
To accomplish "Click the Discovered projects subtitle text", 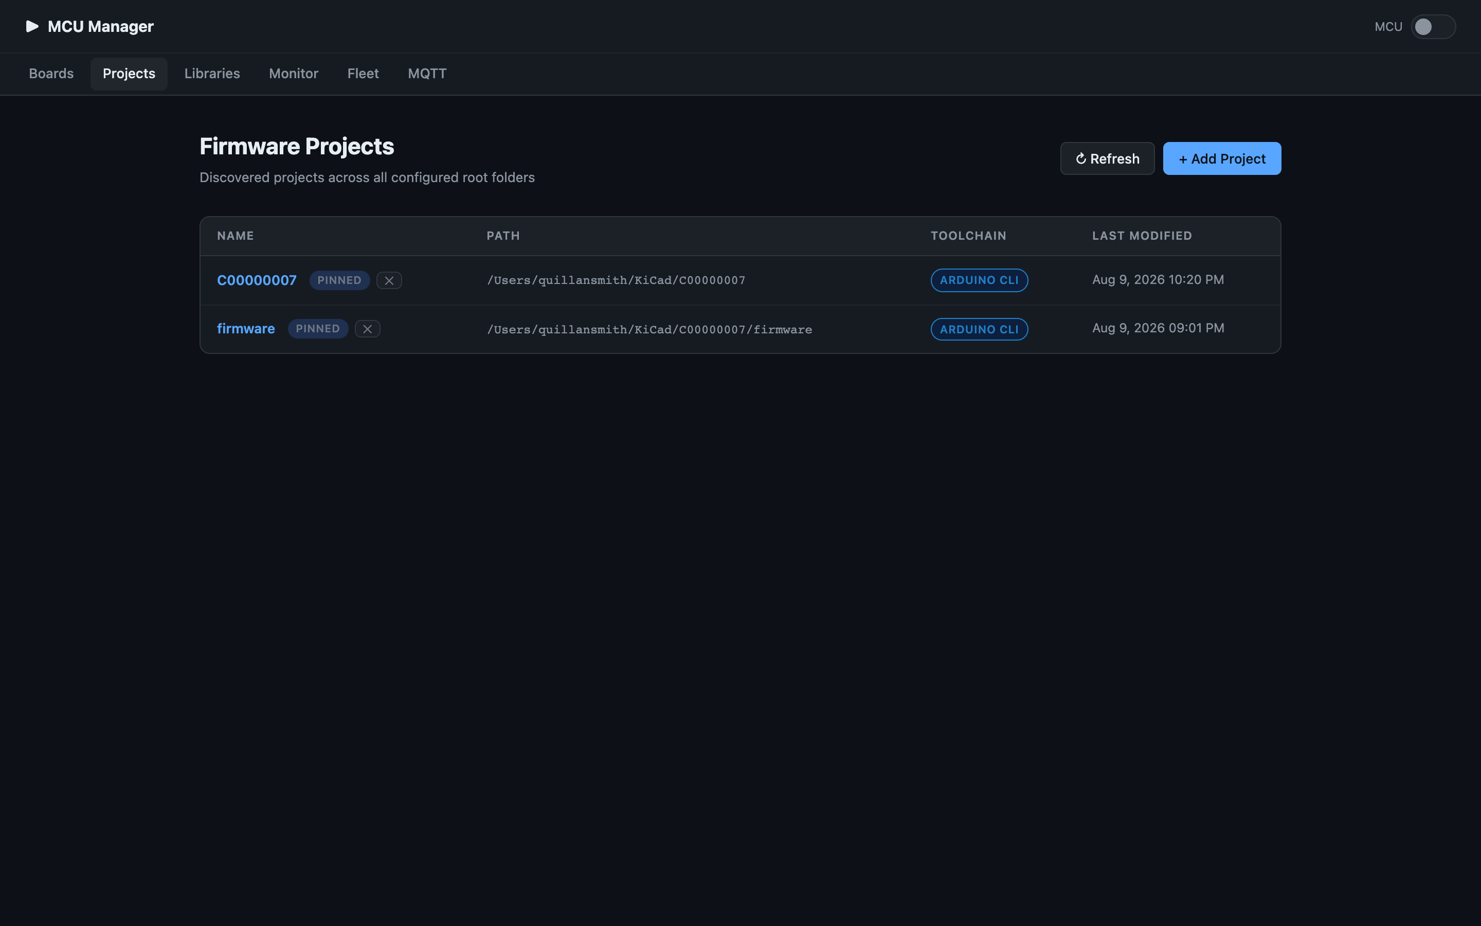I will point(367,177).
